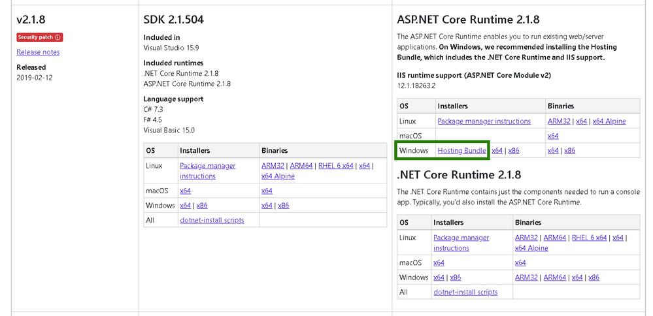Viewport: 653px width, 316px height.
Task: Download .NET Core Runtime 2.1.8 RHEL 6 x64 binary
Action: click(589, 238)
